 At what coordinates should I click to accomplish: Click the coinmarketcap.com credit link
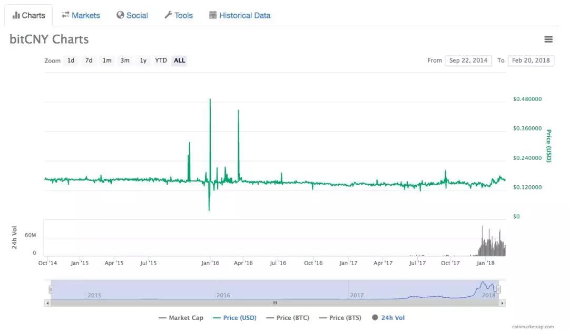coord(533,327)
